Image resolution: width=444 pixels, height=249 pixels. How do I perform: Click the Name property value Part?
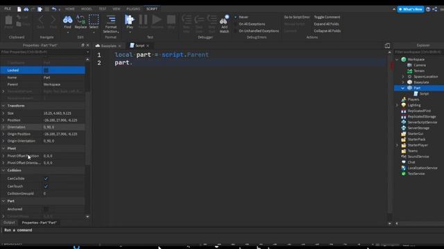click(63, 77)
